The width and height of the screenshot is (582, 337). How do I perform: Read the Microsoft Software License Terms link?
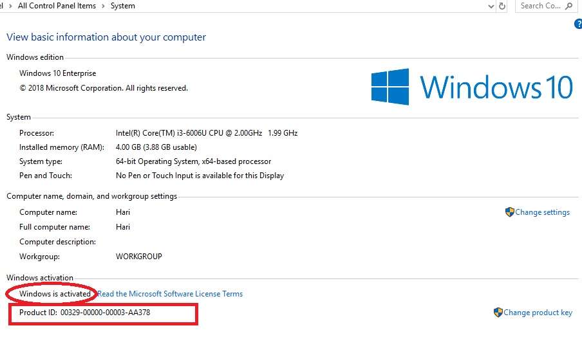[x=170, y=294]
